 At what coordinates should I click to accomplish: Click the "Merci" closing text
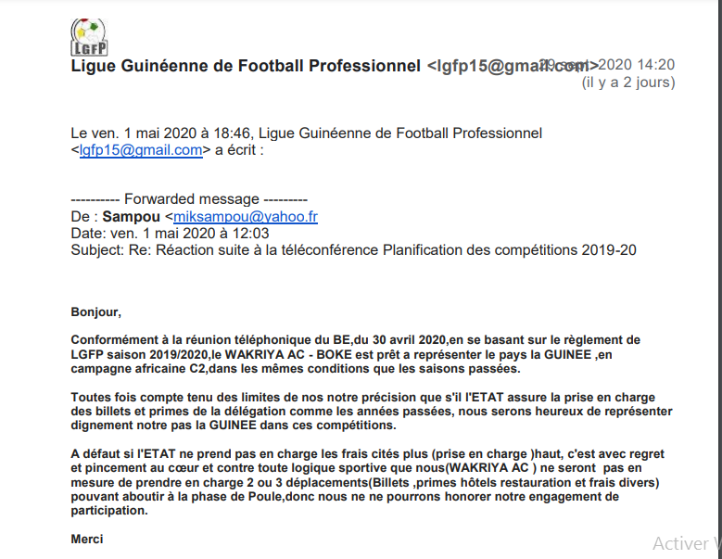pyautogui.click(x=87, y=539)
